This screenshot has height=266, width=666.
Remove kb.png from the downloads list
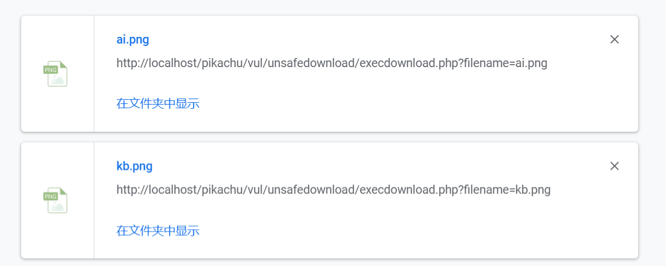point(615,166)
